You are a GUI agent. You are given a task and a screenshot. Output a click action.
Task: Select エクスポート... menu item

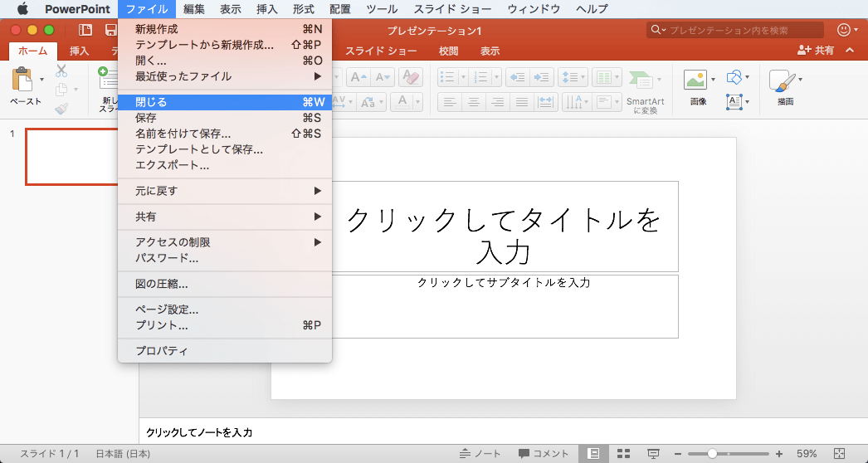[x=225, y=165]
